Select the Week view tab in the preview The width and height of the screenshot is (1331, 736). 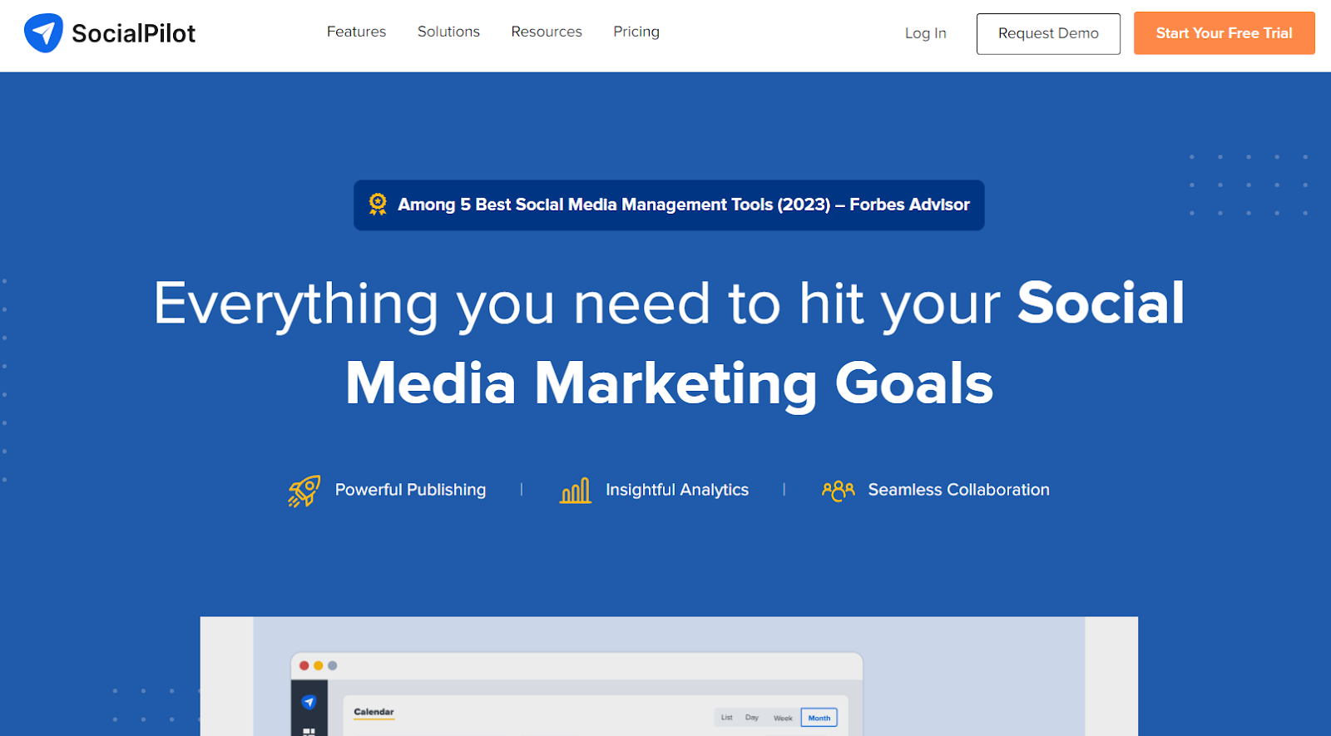[x=783, y=718]
